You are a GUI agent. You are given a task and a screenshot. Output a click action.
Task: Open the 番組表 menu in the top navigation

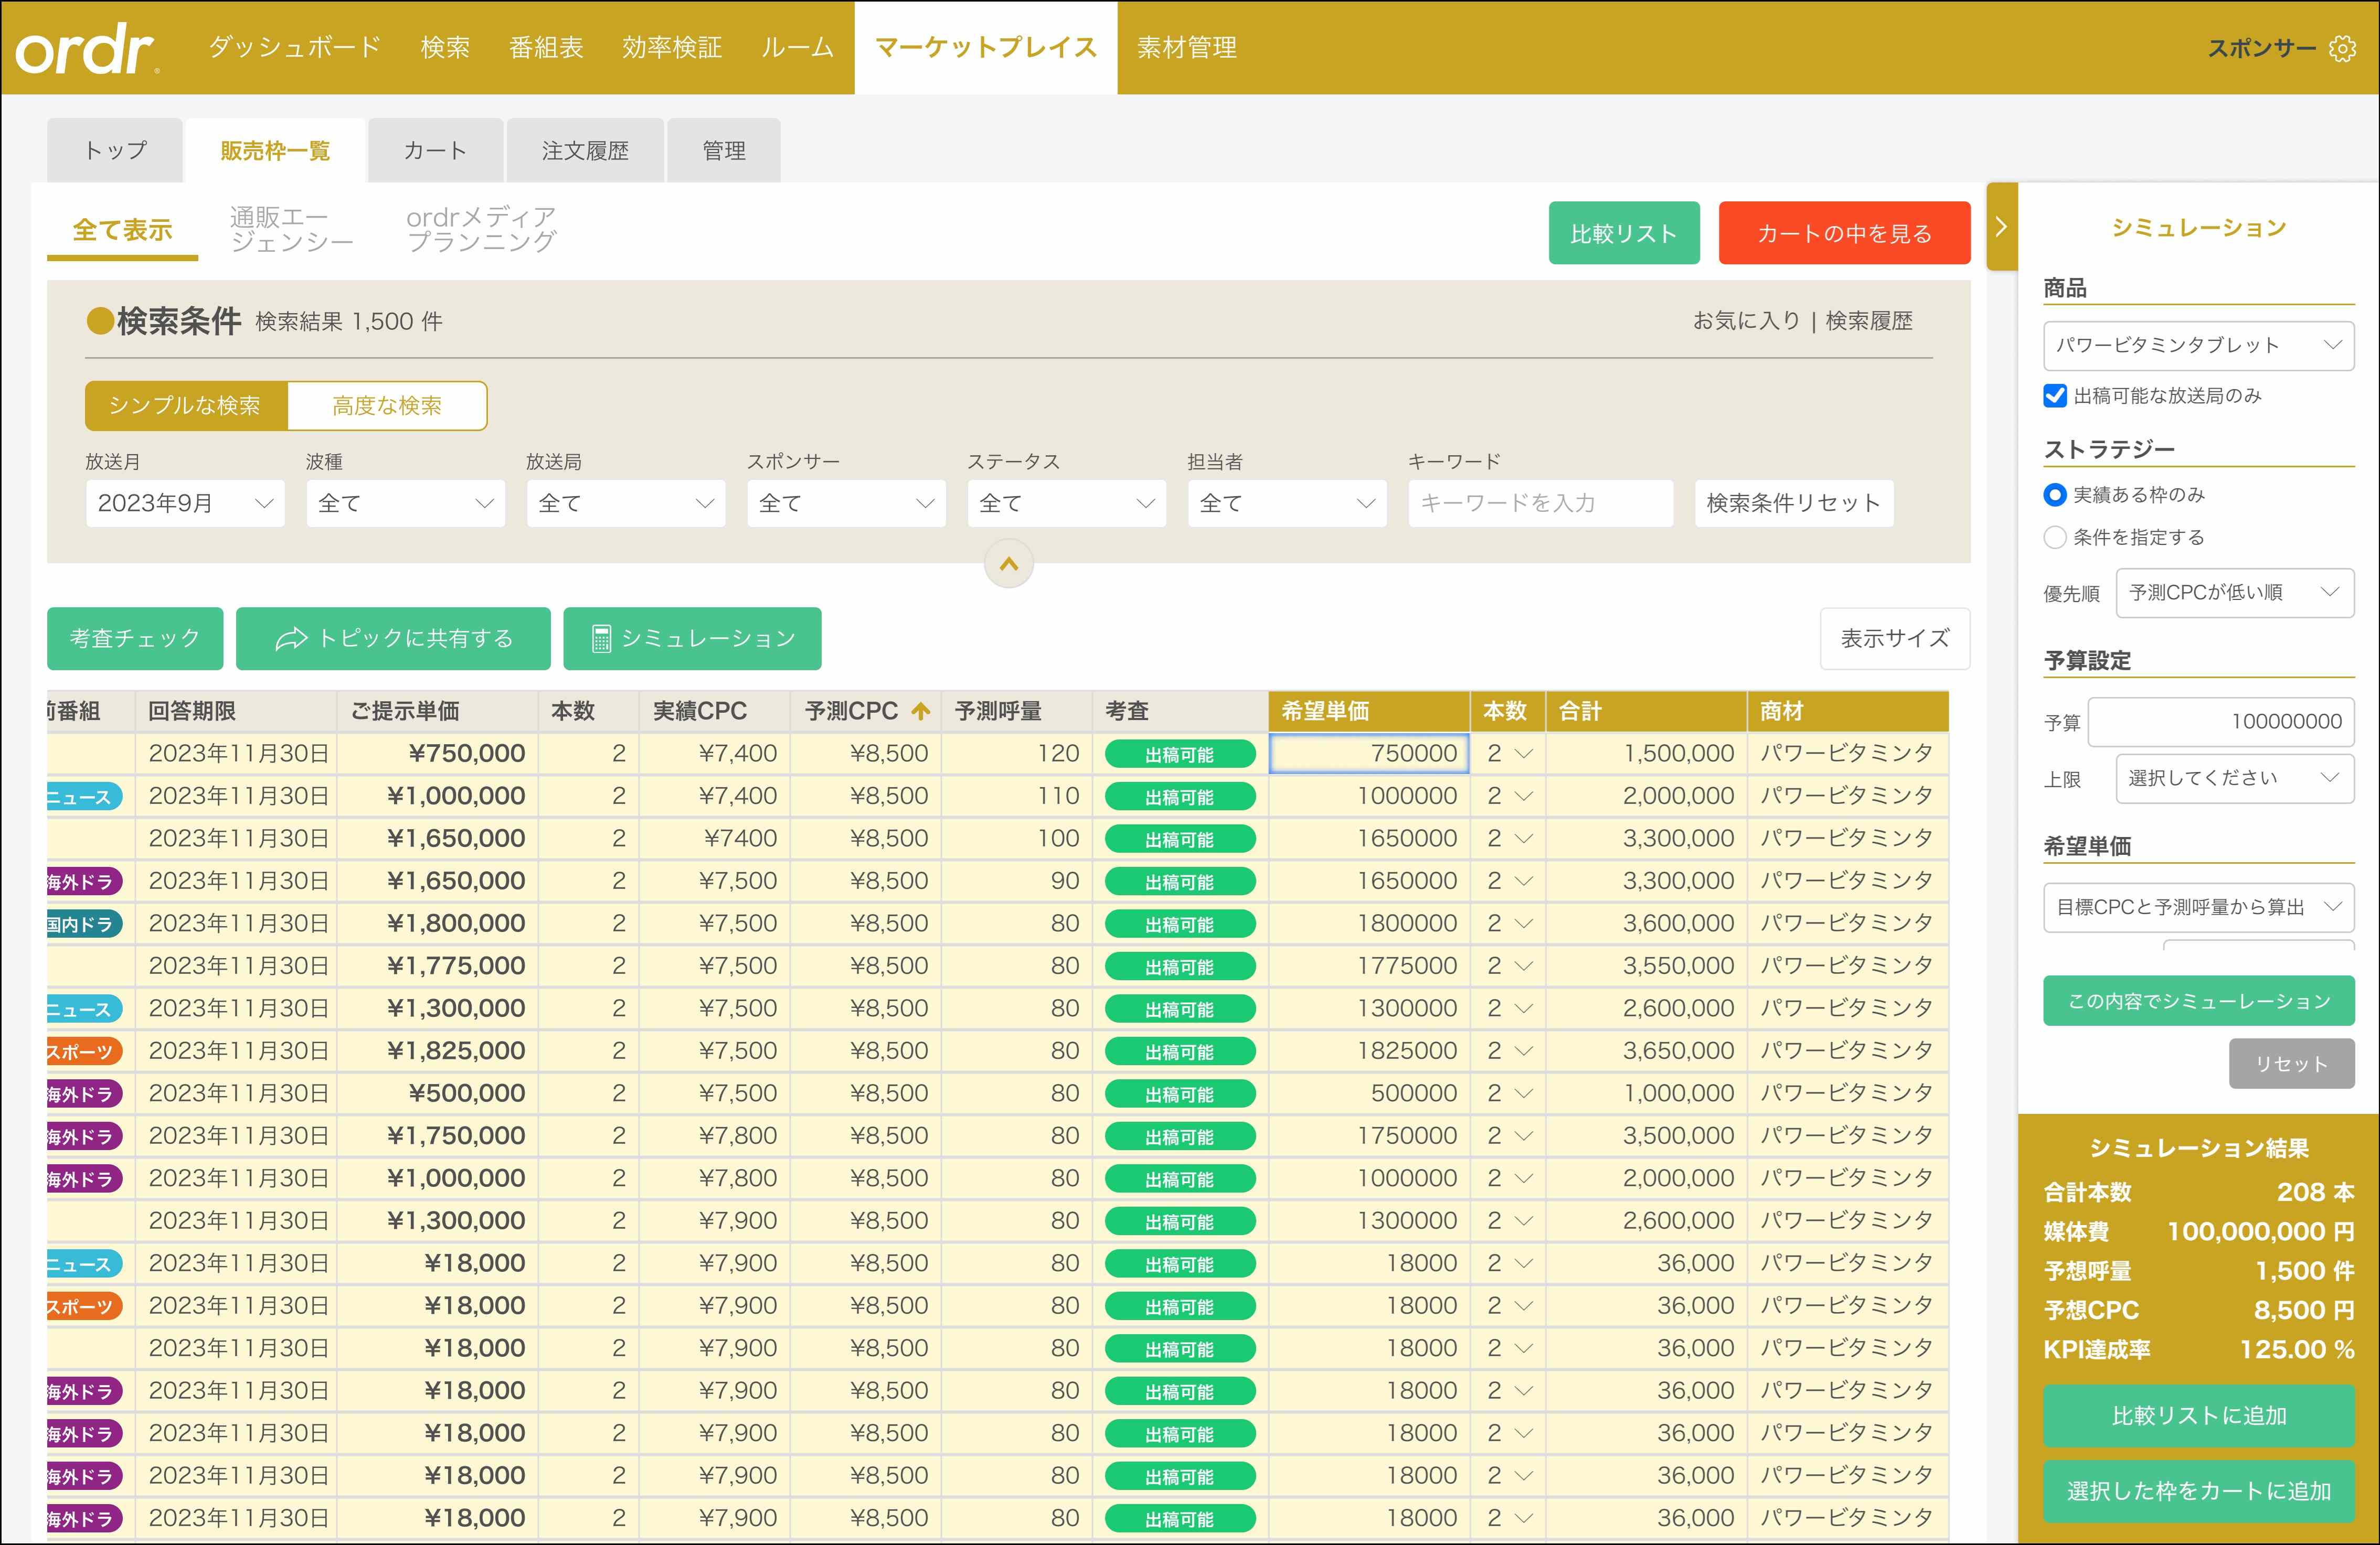pyautogui.click(x=545, y=48)
